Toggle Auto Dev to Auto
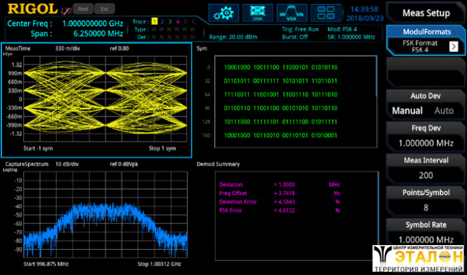Image resolution: width=467 pixels, height=275 pixels. [444, 111]
